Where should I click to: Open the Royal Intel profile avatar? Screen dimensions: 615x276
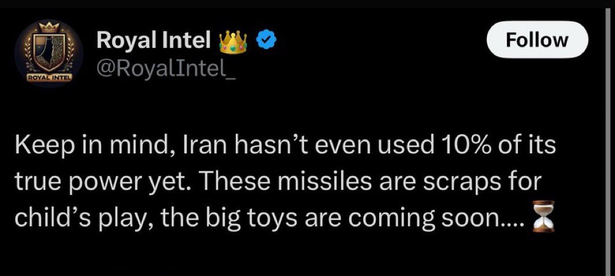[x=49, y=54]
